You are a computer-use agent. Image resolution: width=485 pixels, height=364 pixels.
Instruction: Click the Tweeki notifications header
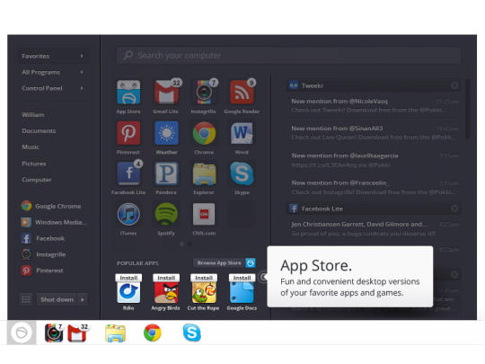click(x=374, y=85)
